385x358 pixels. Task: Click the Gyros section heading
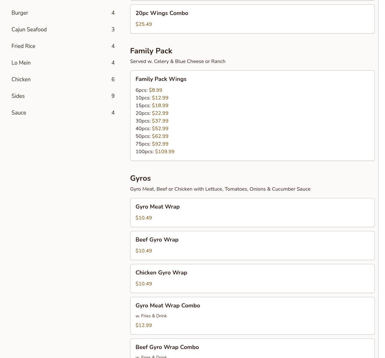(140, 178)
